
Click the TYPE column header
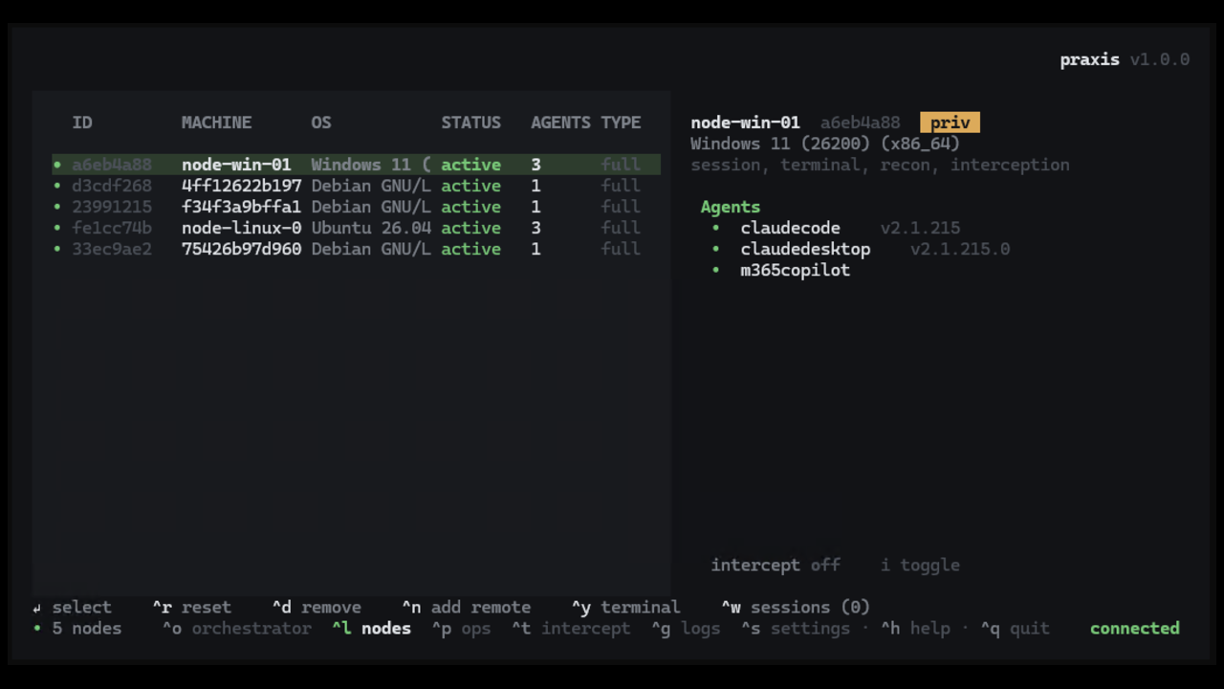(x=621, y=122)
